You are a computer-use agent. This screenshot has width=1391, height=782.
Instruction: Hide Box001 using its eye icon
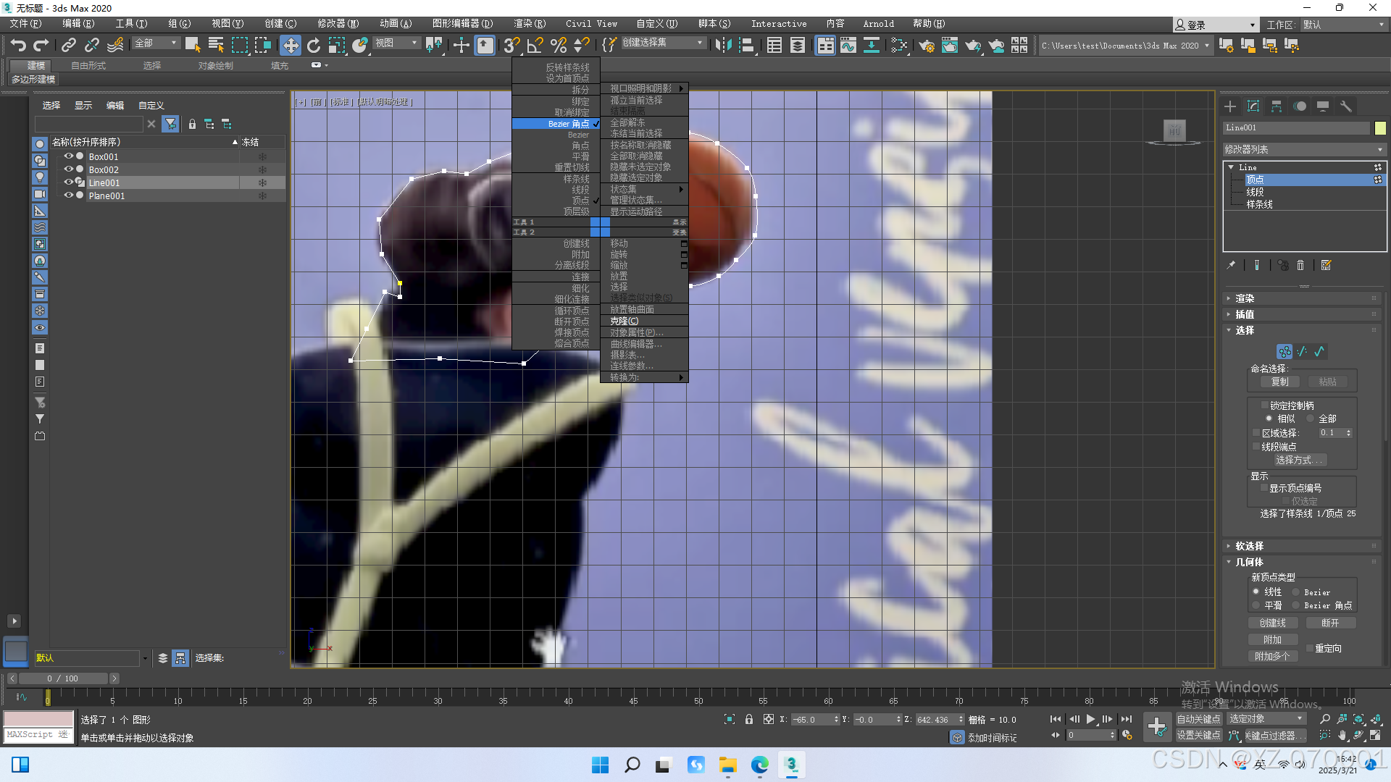69,156
